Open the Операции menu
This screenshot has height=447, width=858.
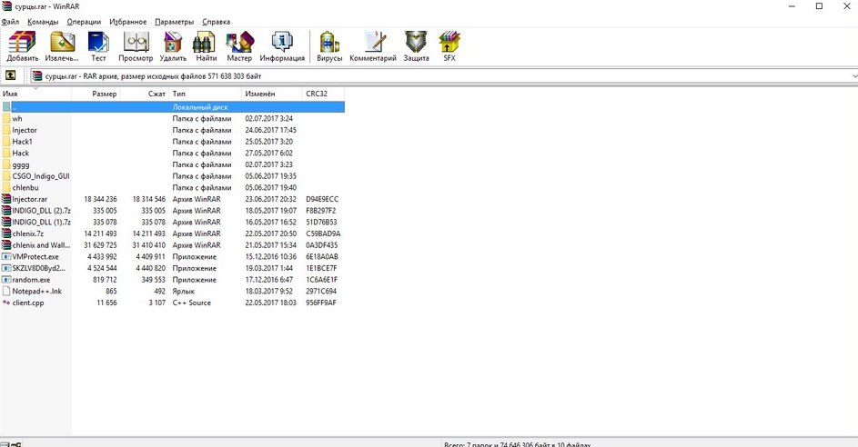pyautogui.click(x=84, y=22)
